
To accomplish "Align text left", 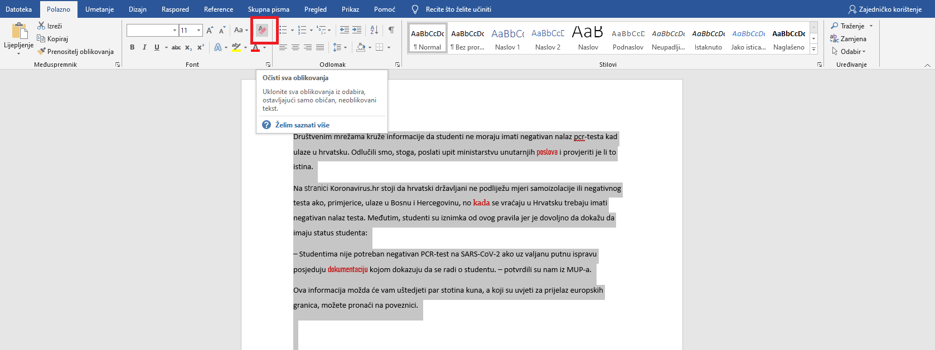I will pos(283,47).
